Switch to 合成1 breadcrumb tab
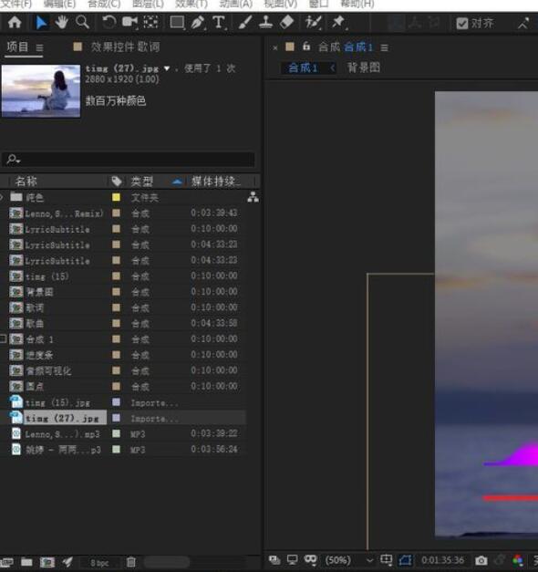This screenshot has width=538, height=572. coord(303,68)
